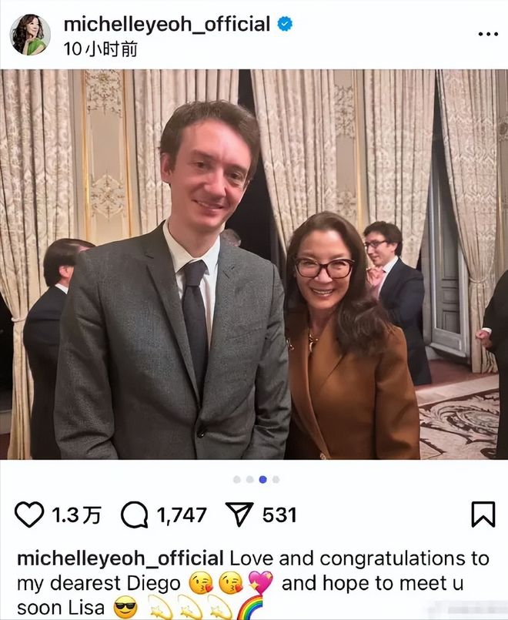Open michelleyeoh_official username in header
Viewport: 508px width, 620px height.
pos(167,25)
